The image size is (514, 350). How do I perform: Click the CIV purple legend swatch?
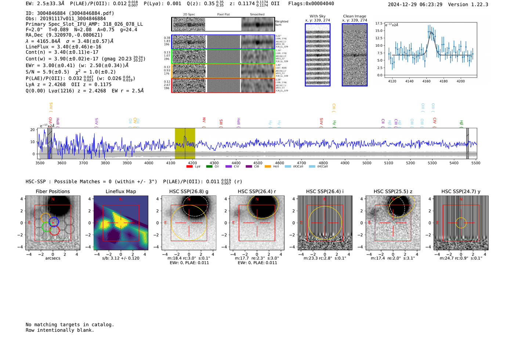click(229, 166)
